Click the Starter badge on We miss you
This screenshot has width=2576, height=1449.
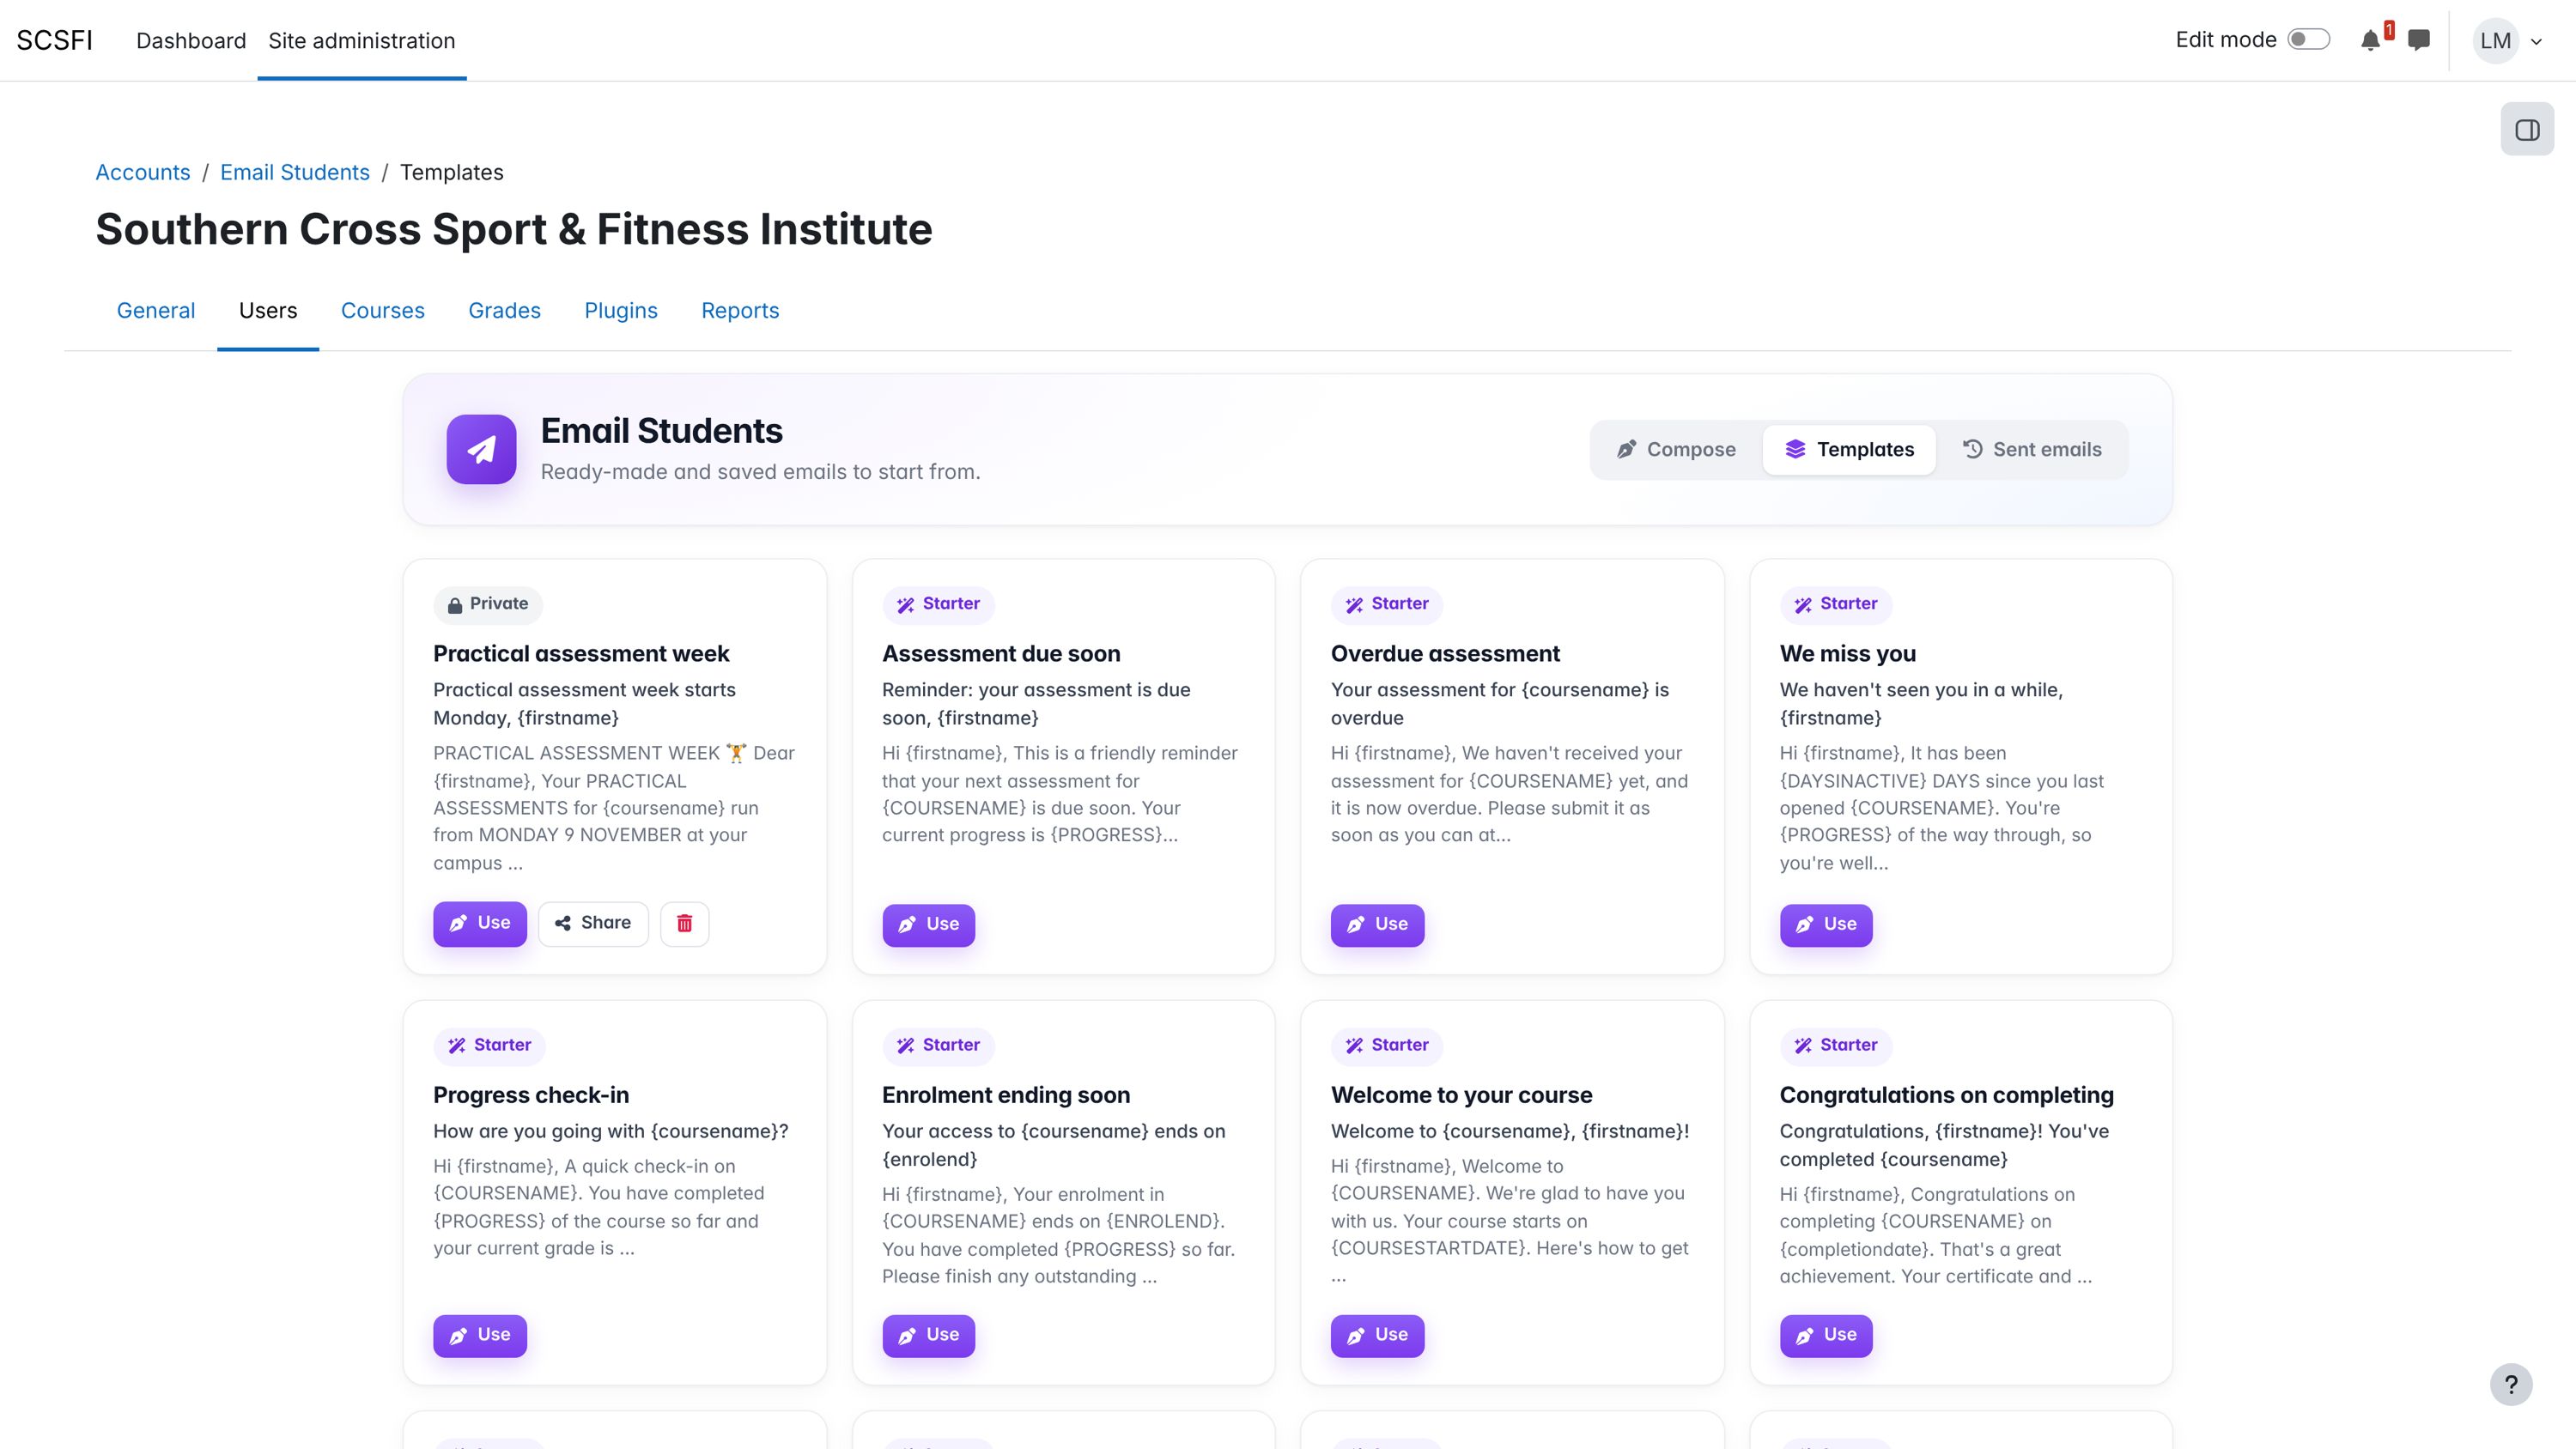(1836, 604)
